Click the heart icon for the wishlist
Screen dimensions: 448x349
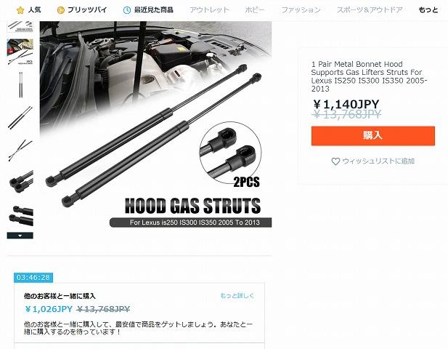pyautogui.click(x=335, y=161)
